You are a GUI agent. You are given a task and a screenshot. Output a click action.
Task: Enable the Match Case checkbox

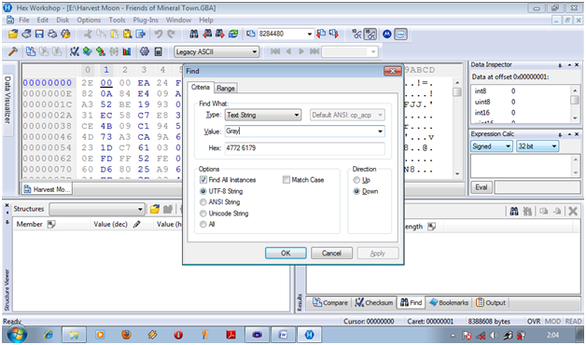286,180
